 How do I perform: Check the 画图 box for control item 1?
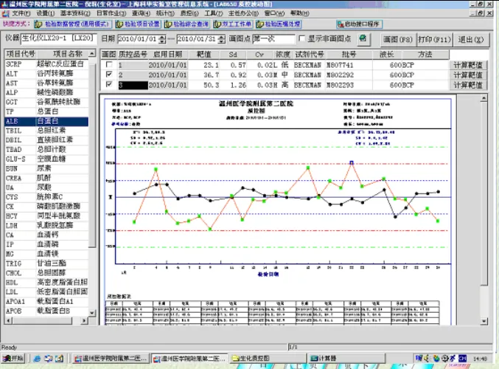coord(109,65)
